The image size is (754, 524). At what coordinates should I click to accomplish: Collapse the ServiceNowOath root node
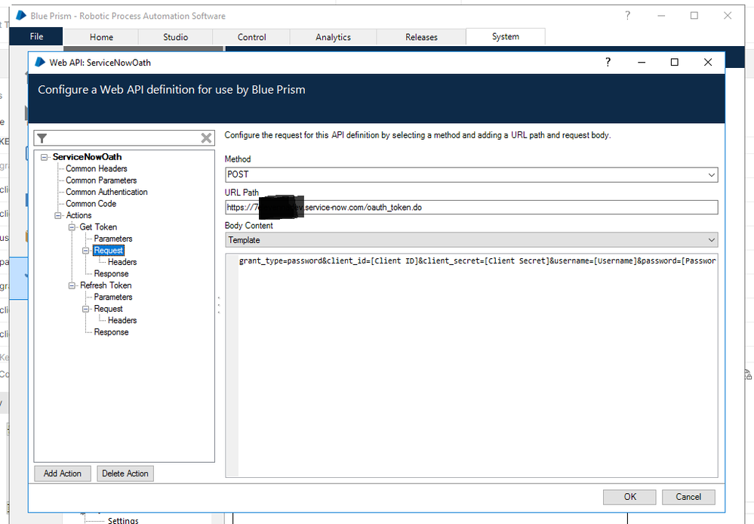pyautogui.click(x=45, y=157)
